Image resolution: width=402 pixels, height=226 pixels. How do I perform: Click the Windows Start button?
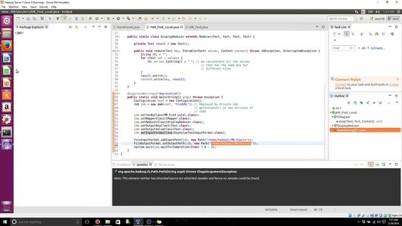tap(4, 222)
